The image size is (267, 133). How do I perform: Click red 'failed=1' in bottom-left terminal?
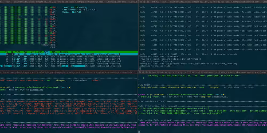click(96, 80)
